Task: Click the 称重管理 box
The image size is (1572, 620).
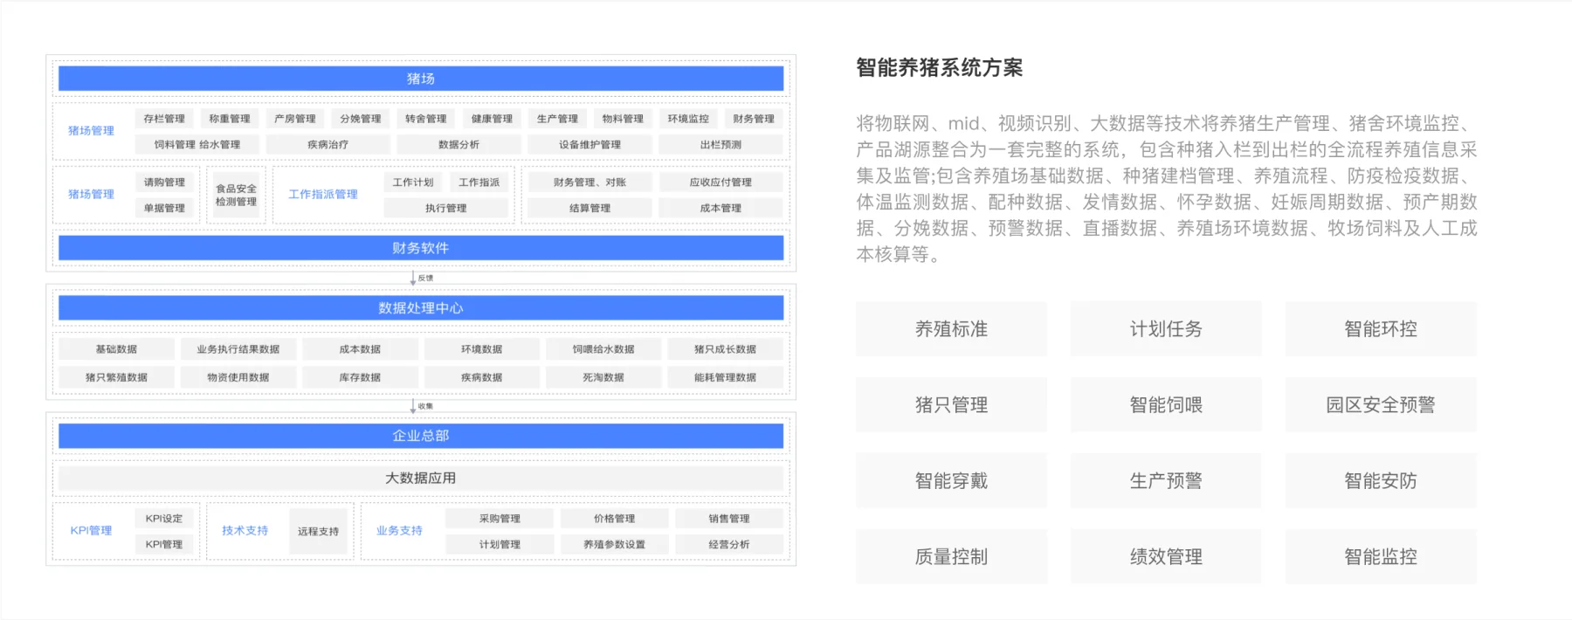Action: click(x=230, y=119)
